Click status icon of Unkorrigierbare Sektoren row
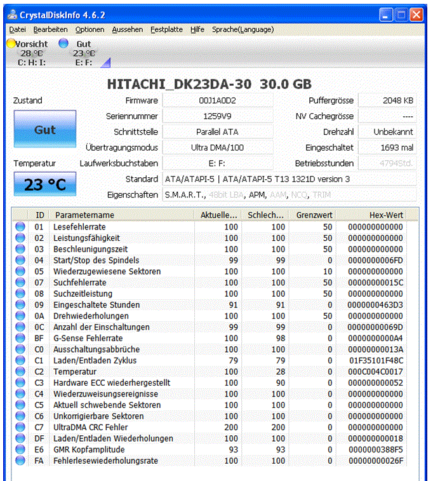 click(20, 416)
